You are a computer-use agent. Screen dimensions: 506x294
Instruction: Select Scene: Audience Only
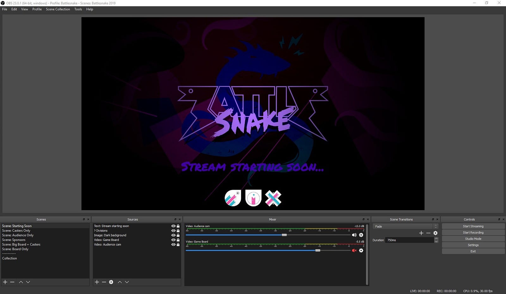pos(45,235)
